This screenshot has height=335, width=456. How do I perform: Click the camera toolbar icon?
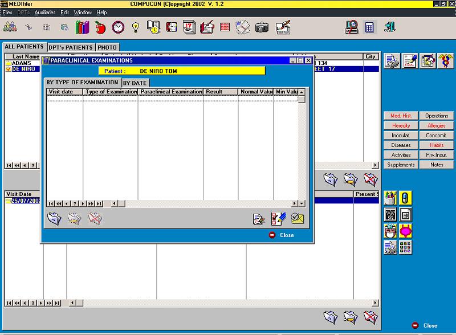262,27
